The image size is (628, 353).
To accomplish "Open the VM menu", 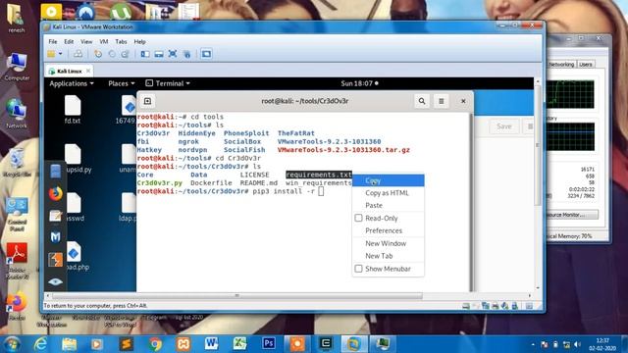I will tap(104, 41).
